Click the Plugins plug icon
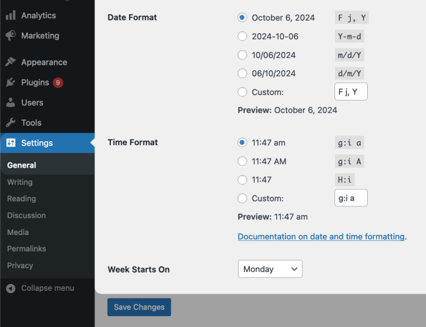This screenshot has width=426, height=327. 11,82
